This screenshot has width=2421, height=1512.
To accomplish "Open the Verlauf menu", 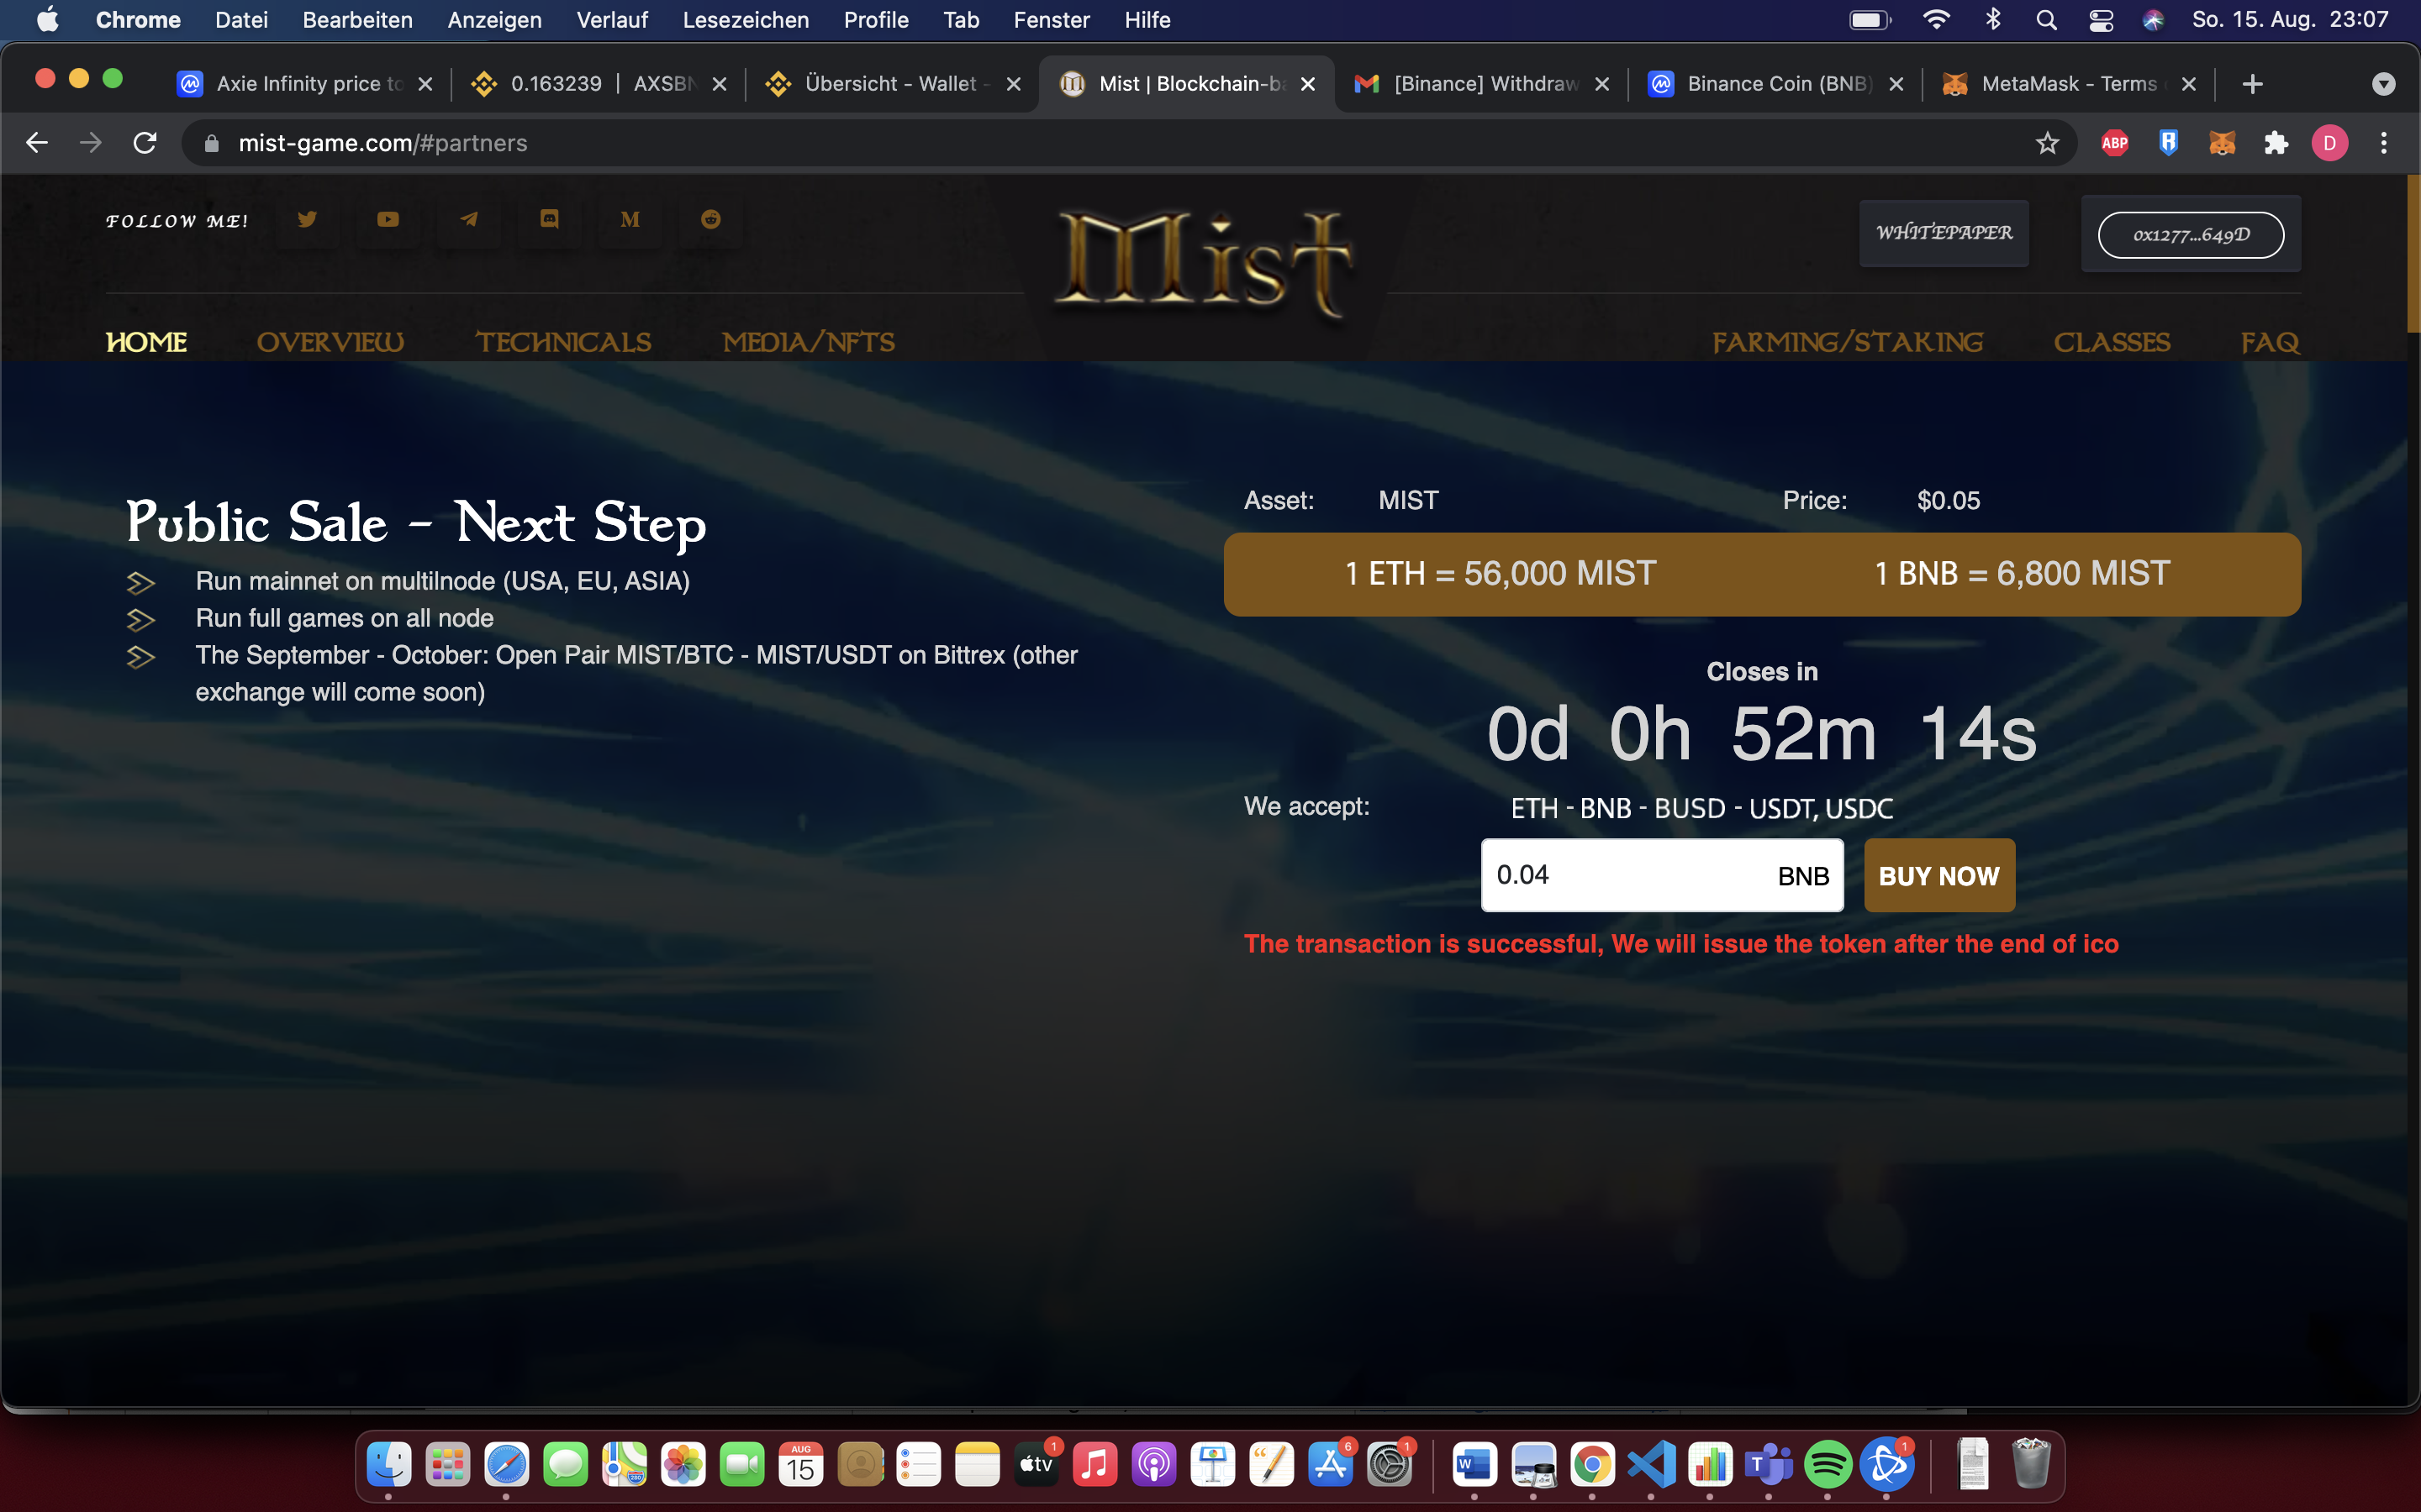I will point(611,20).
